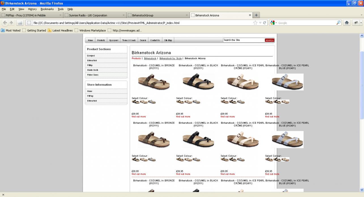Click the black Cozumel sandal image in top row

[x=198, y=82]
